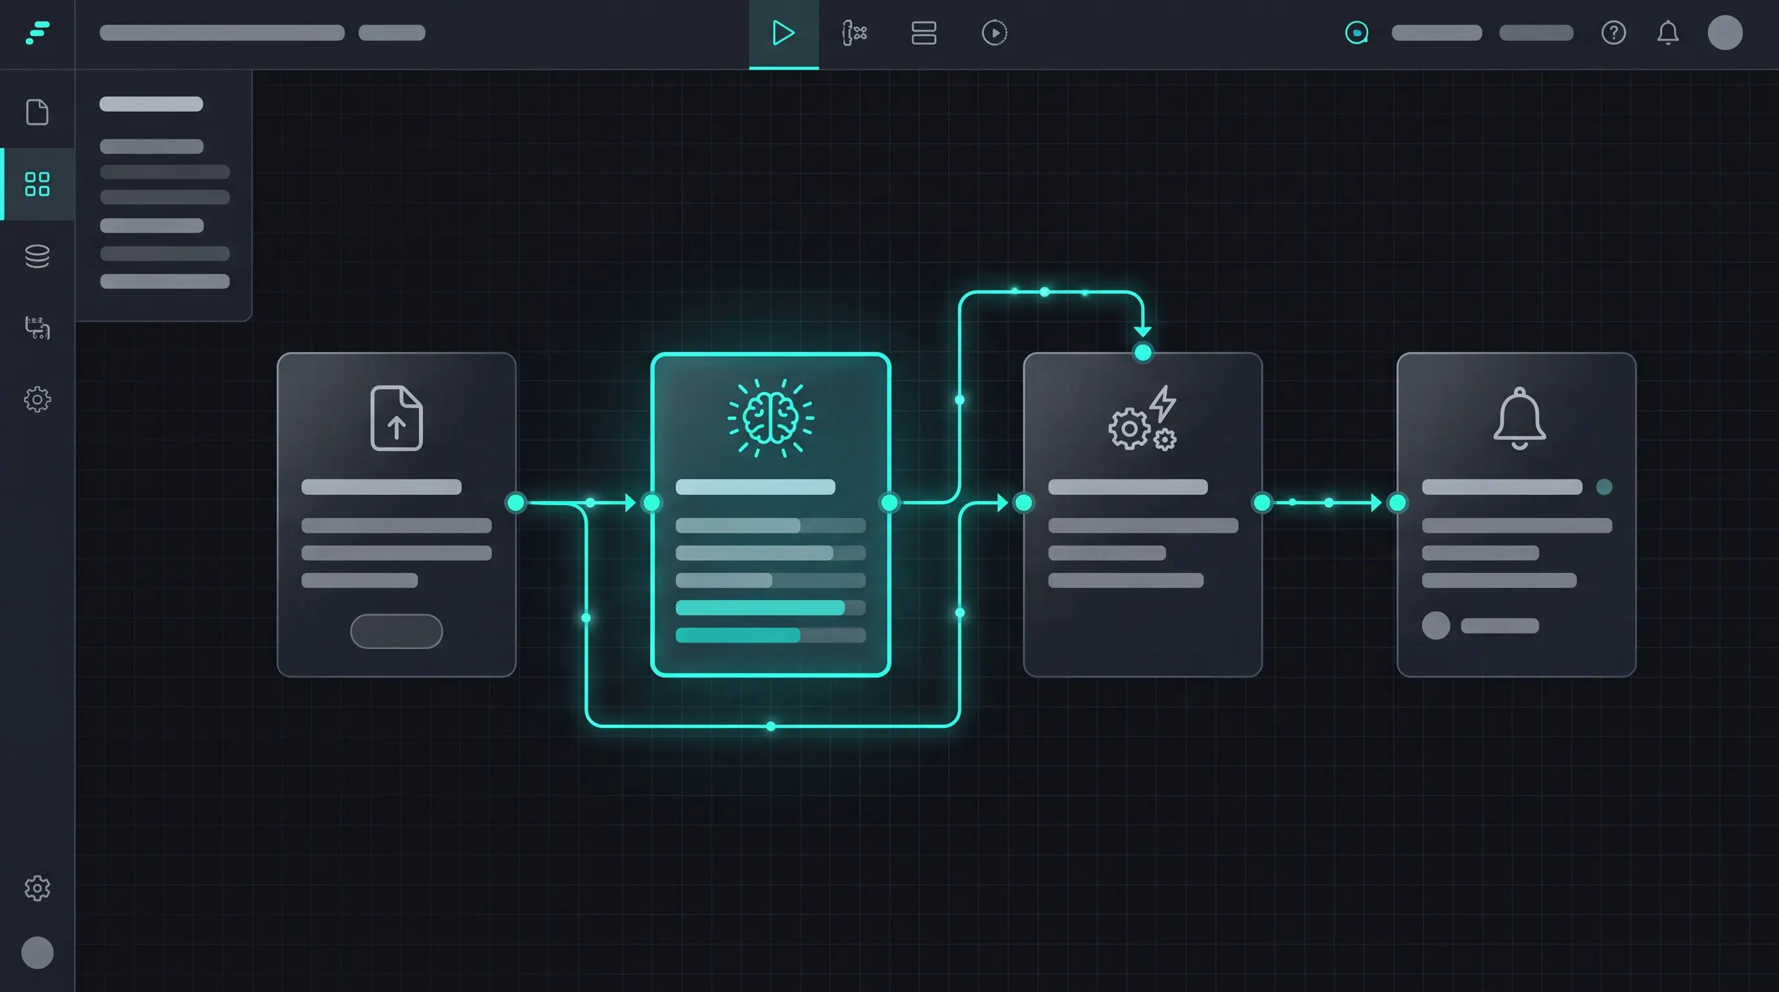The height and width of the screenshot is (992, 1779).
Task: Click the automation node's right output port
Action: (1262, 503)
